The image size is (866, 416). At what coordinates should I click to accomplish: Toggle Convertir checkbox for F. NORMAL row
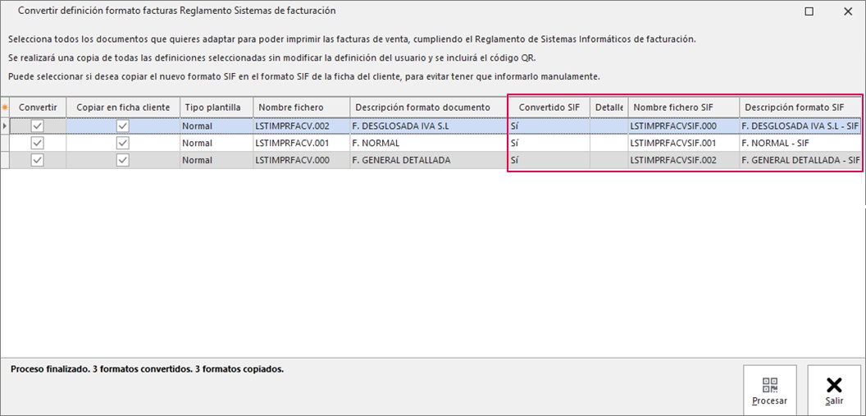click(x=37, y=144)
